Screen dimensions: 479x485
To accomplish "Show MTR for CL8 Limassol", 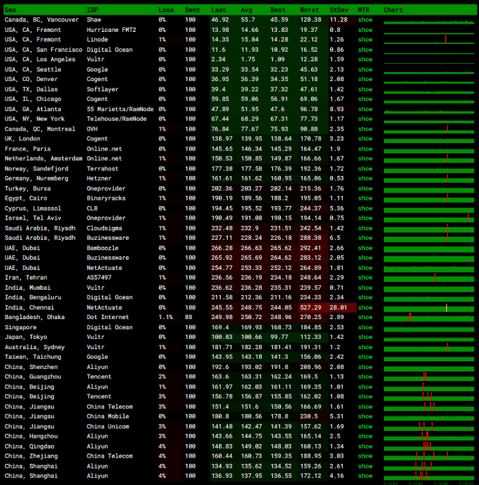I will point(365,209).
